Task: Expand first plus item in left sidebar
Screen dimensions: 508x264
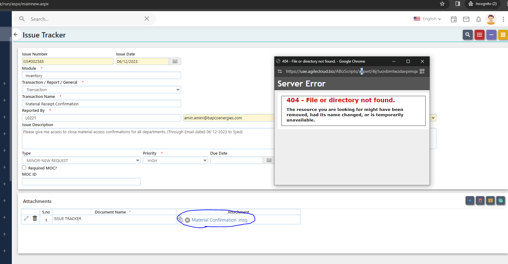Action: 5,83
